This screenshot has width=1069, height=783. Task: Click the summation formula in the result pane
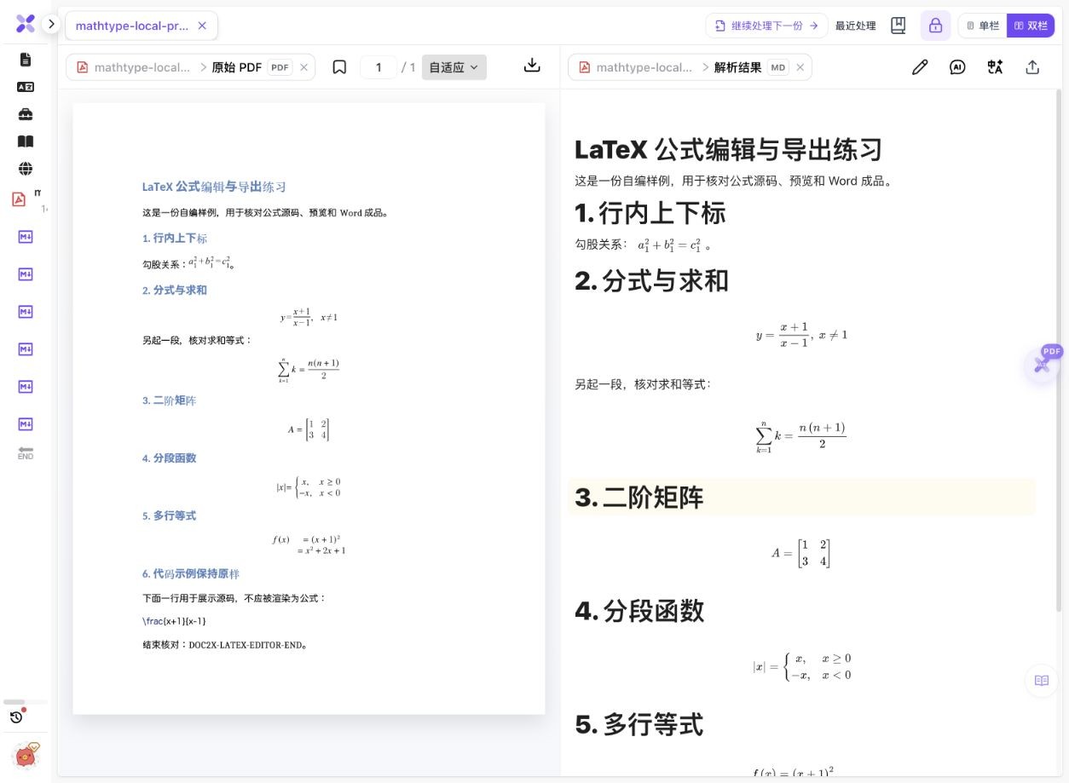pyautogui.click(x=801, y=435)
